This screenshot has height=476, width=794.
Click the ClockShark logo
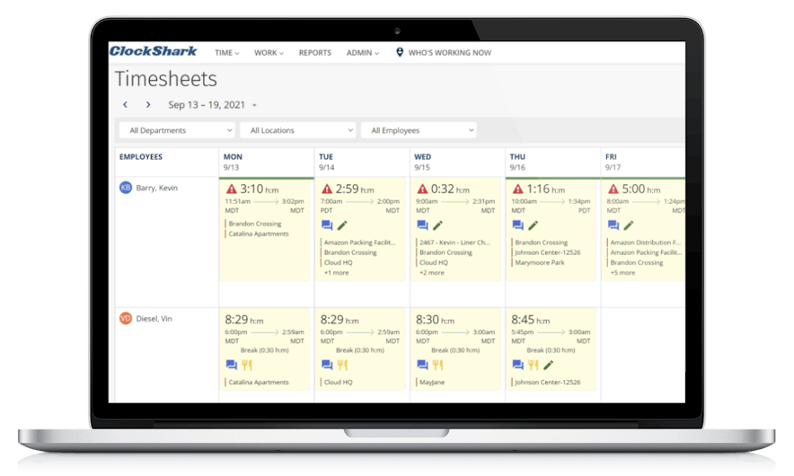(153, 51)
